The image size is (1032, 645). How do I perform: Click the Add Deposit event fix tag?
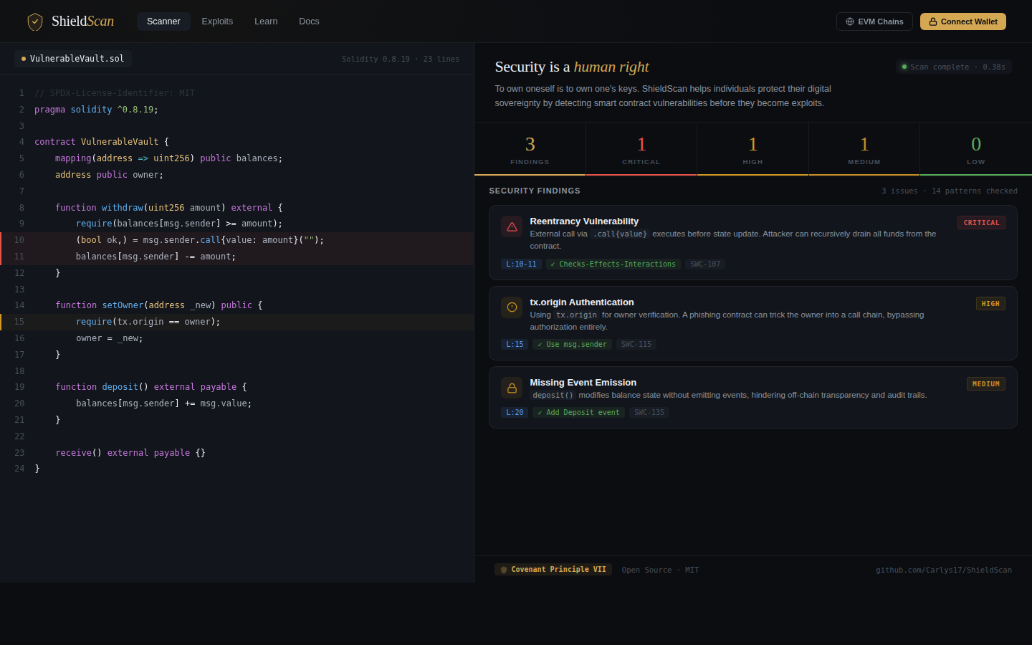click(578, 413)
